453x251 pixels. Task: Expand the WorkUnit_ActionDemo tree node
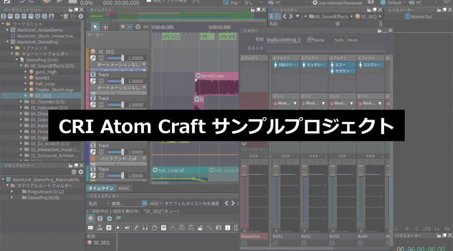click(7, 30)
